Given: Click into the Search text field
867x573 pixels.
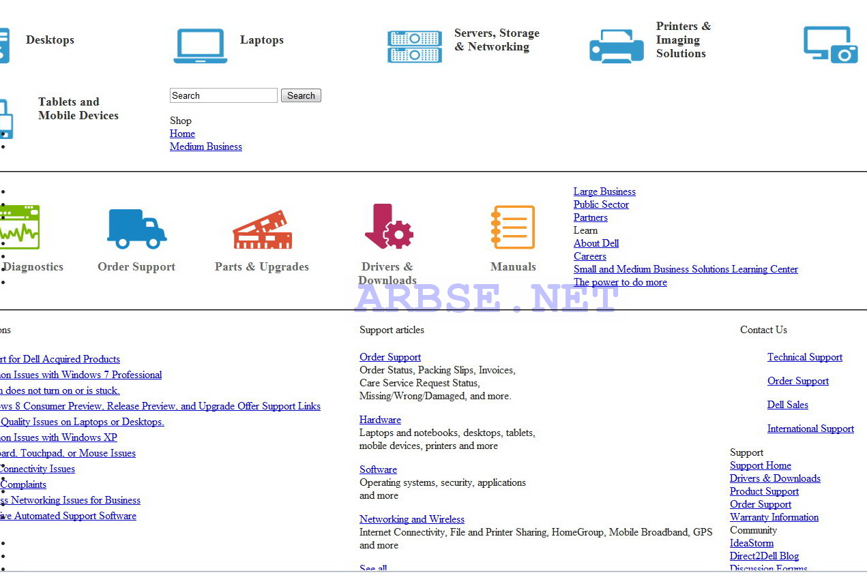Looking at the screenshot, I should 224,95.
